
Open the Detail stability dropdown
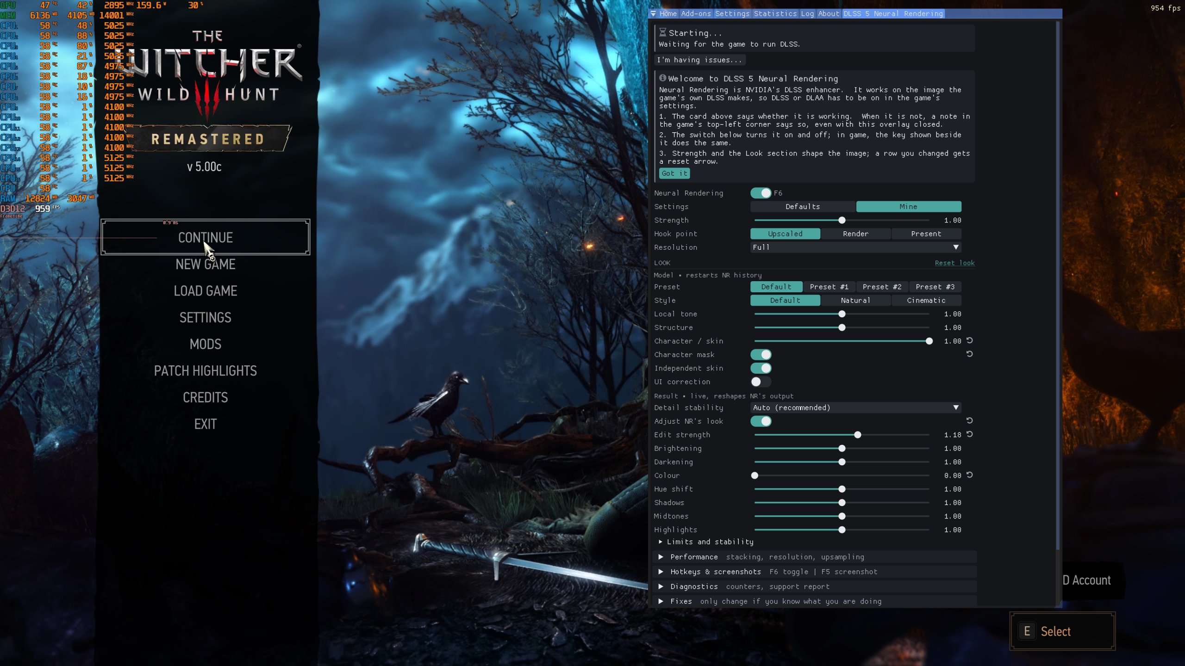coord(855,407)
